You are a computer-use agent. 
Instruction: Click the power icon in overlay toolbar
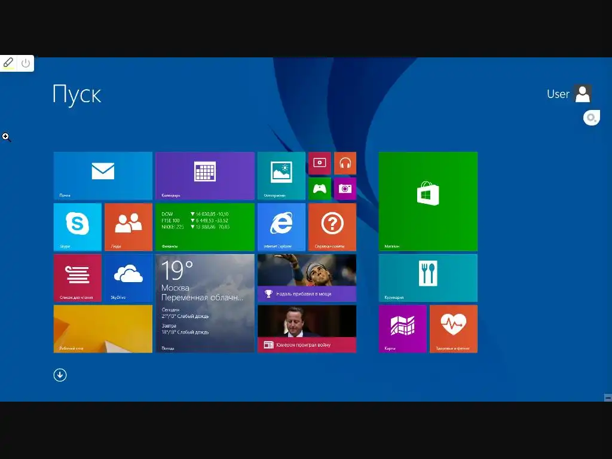pyautogui.click(x=26, y=63)
